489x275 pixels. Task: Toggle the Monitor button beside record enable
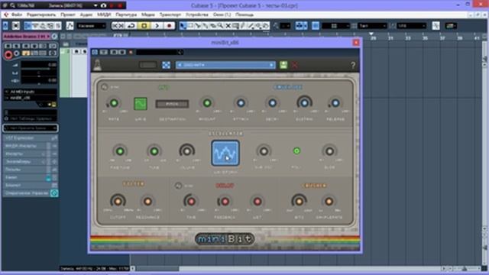tap(17, 53)
